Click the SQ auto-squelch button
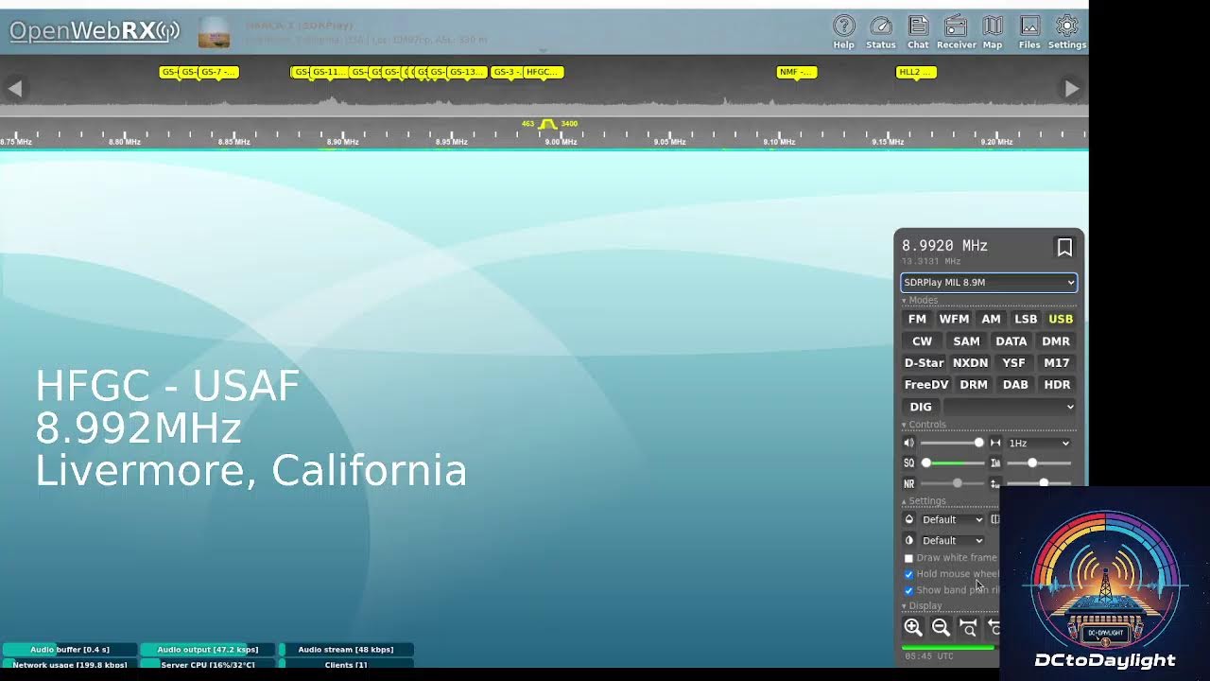 (x=908, y=463)
